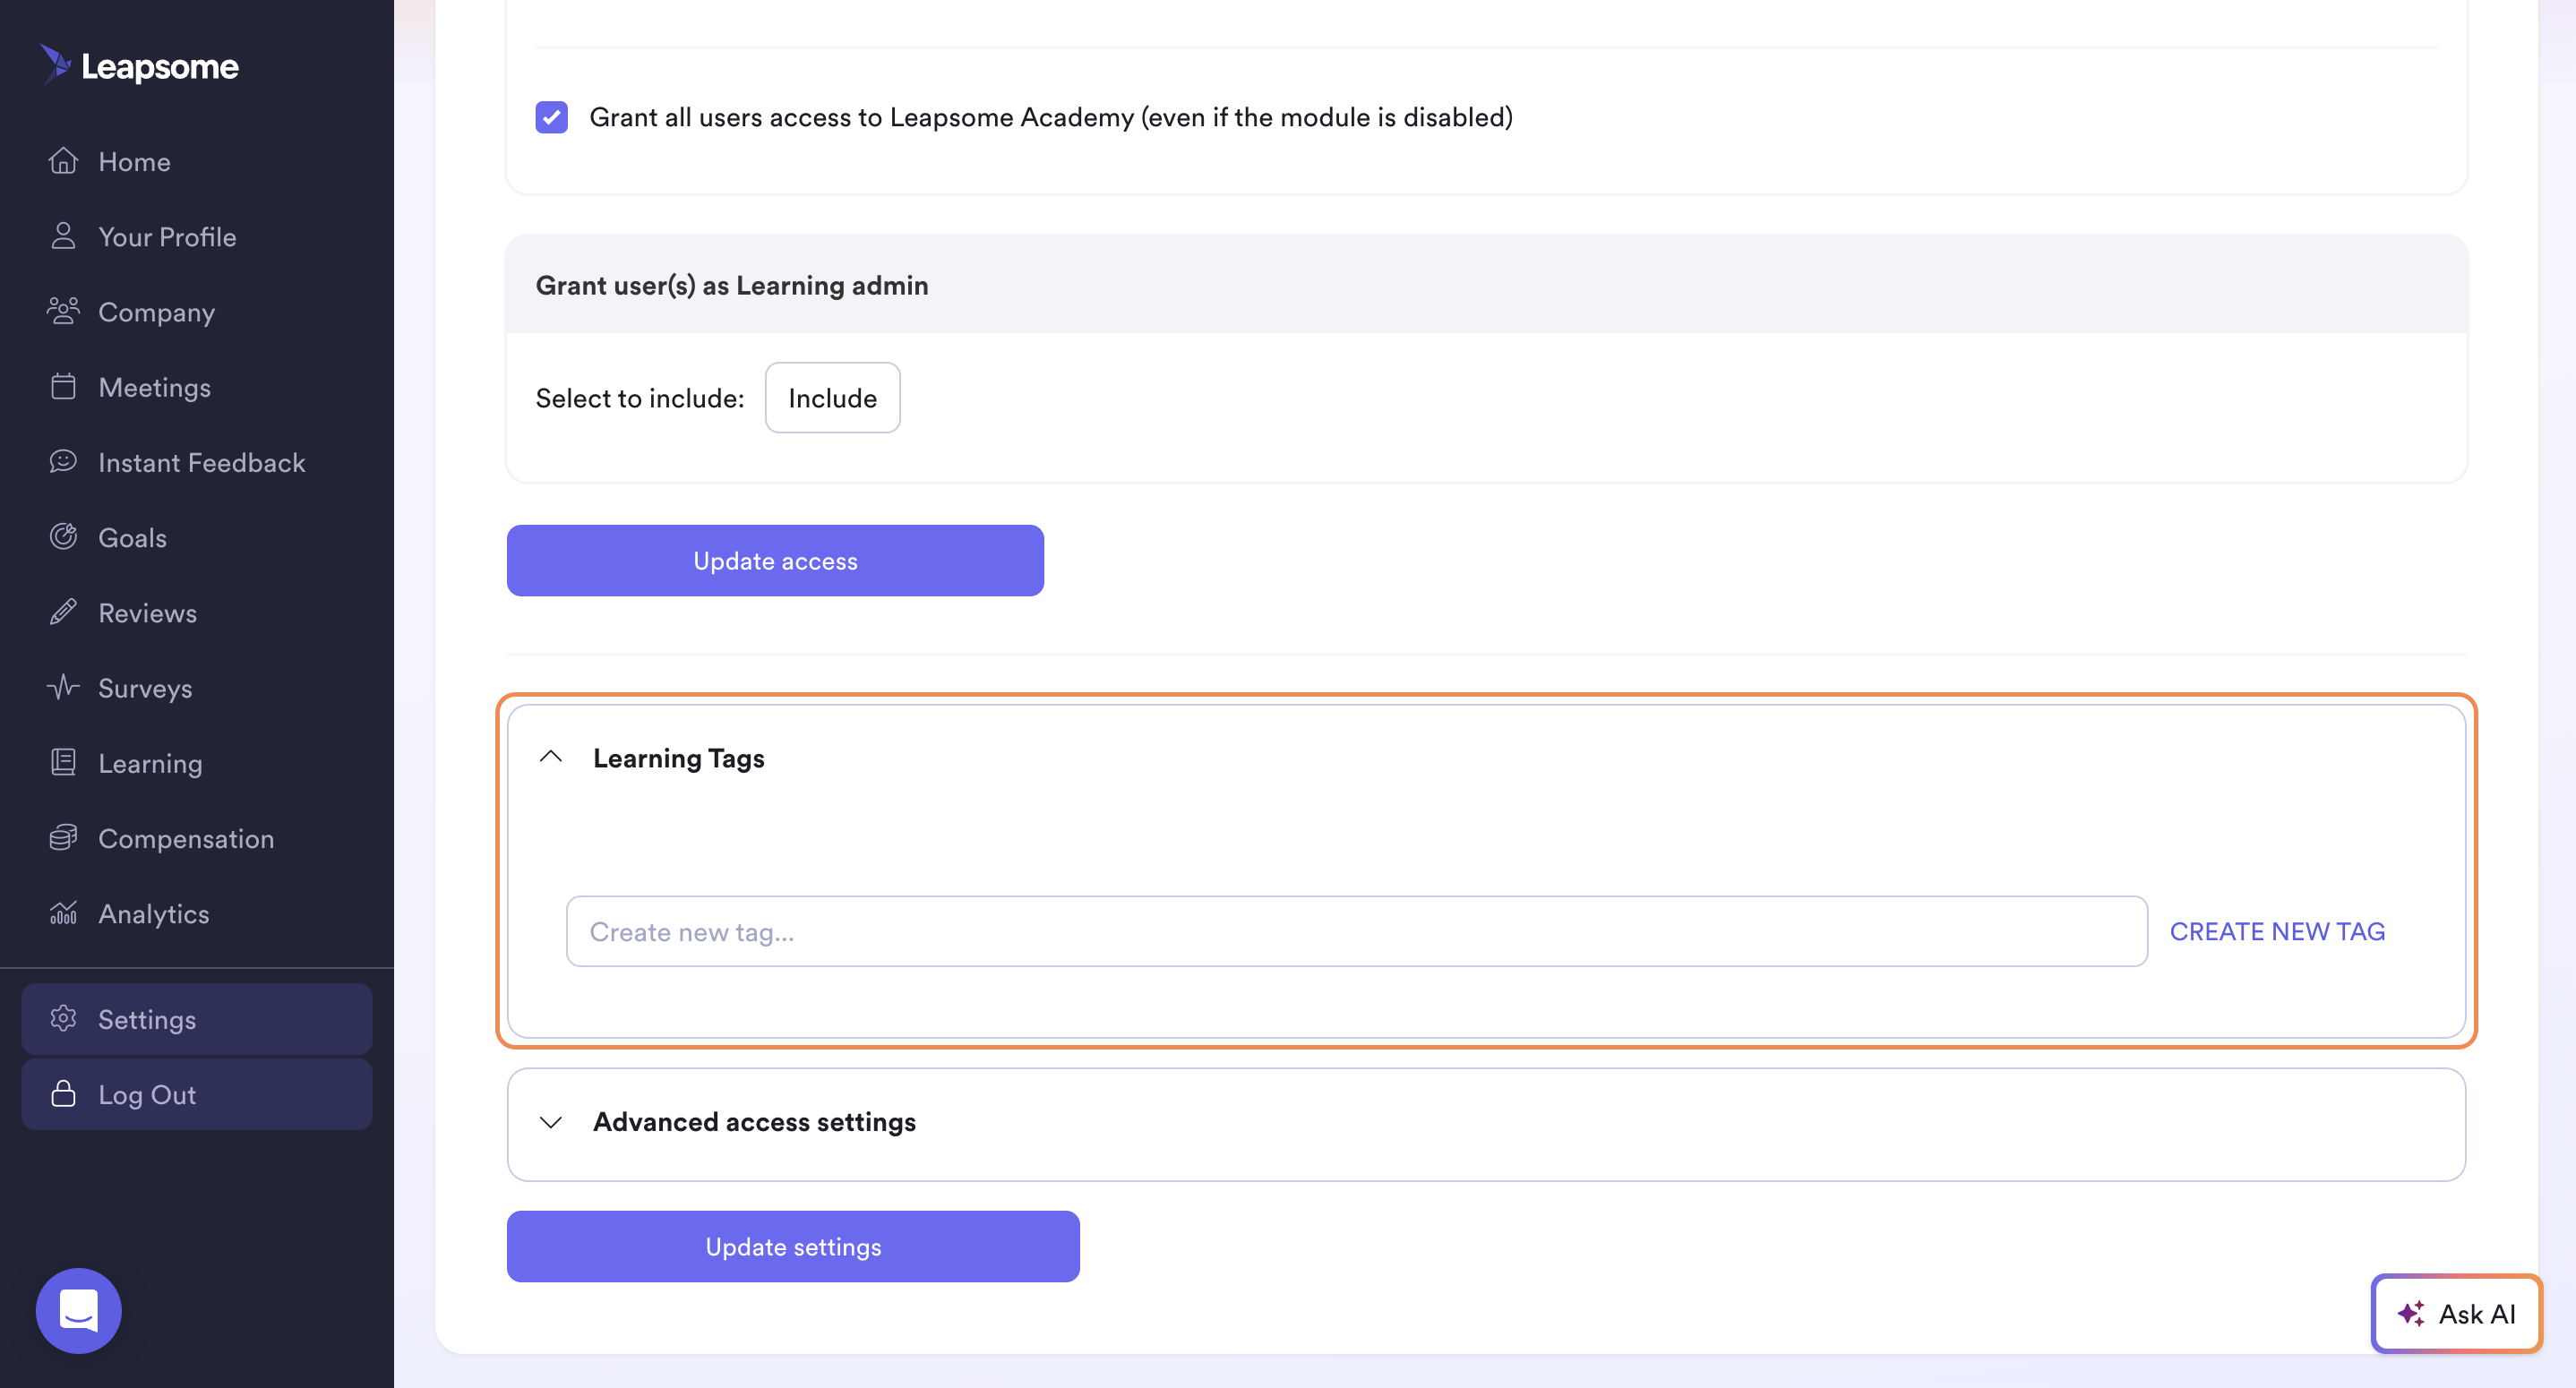Focus the Create new tag input field
The height and width of the screenshot is (1388, 2576).
1356,931
